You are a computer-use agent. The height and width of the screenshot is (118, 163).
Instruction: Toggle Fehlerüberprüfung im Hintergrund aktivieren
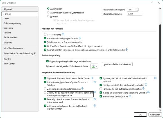(x=47, y=61)
